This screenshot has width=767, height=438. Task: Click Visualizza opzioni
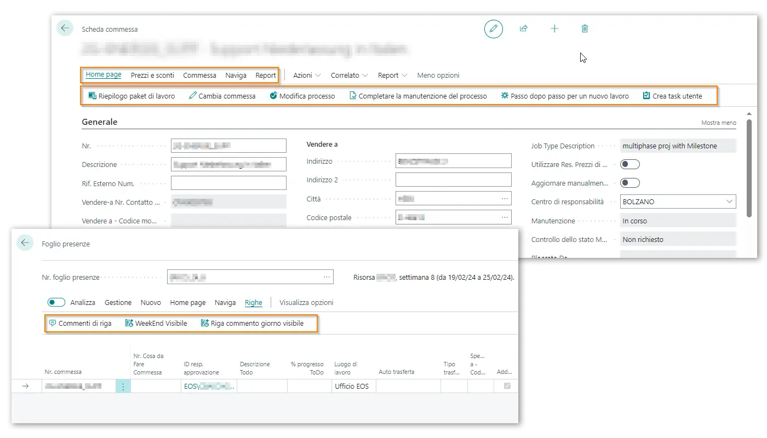(306, 302)
